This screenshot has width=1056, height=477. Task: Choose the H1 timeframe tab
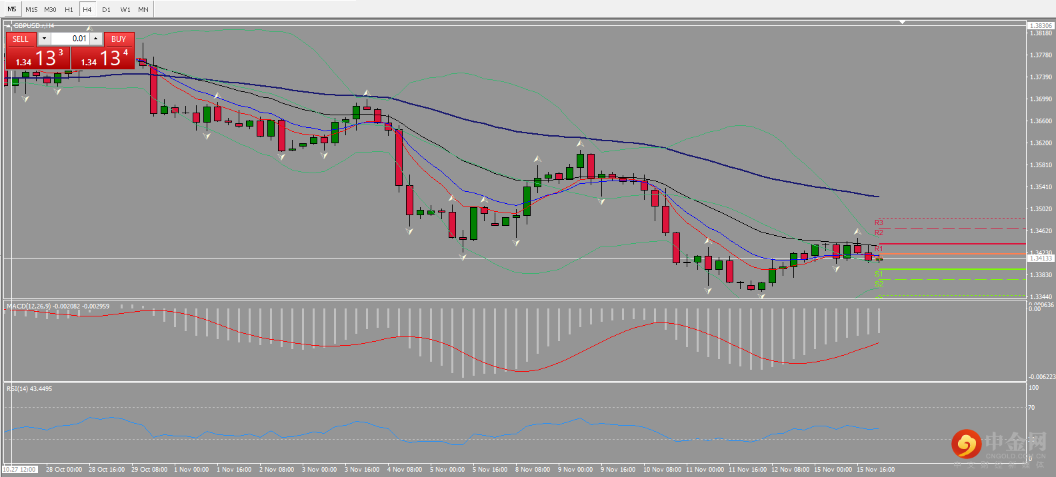[x=69, y=10]
